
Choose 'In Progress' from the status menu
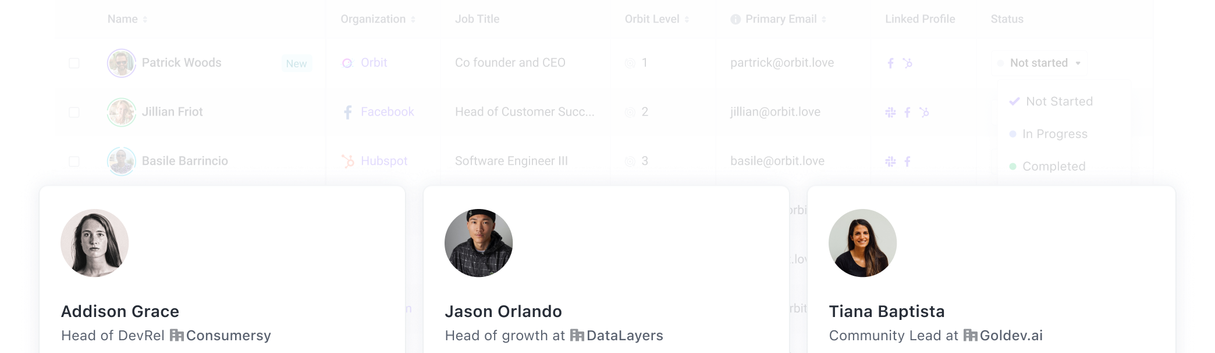(1054, 134)
